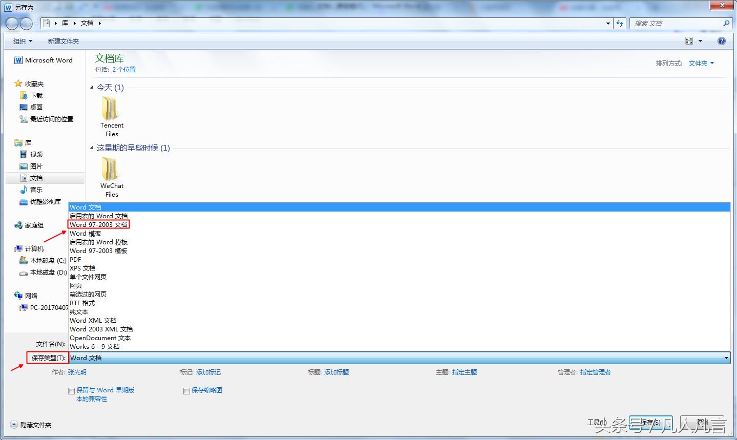
Task: Open the address bar history dropdown
Action: pyautogui.click(x=608, y=23)
